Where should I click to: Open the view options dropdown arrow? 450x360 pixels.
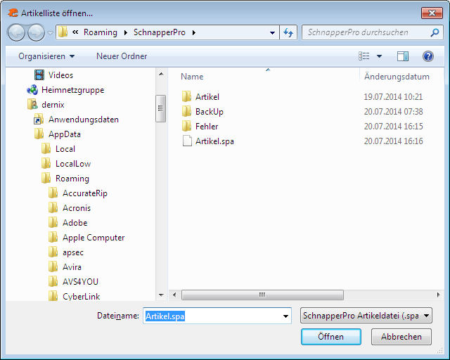380,56
